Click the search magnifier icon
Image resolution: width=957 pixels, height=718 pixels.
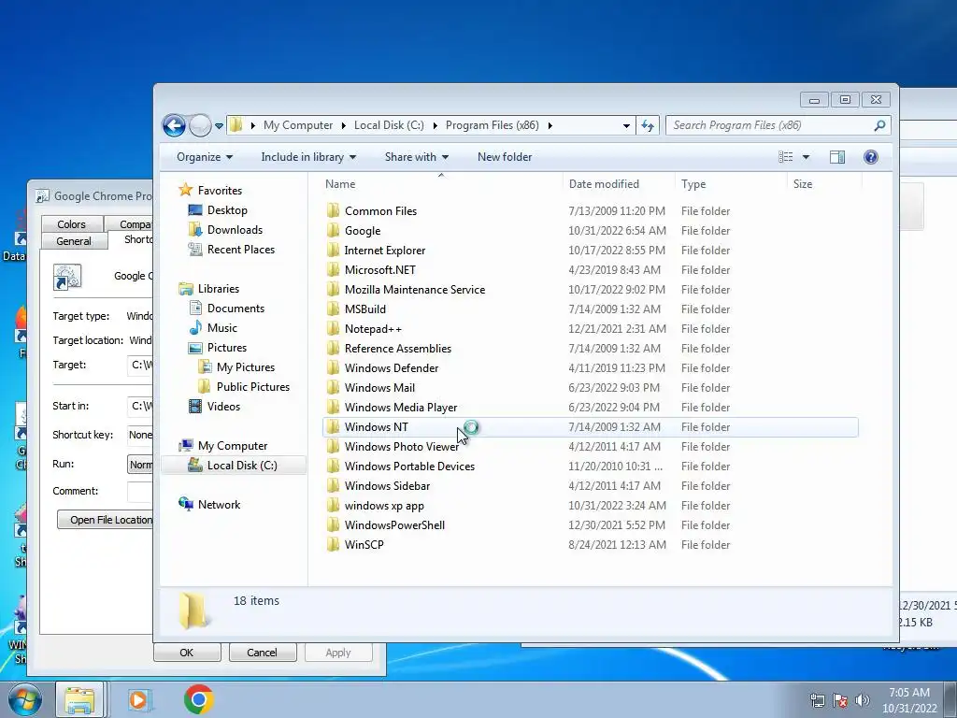(x=879, y=126)
